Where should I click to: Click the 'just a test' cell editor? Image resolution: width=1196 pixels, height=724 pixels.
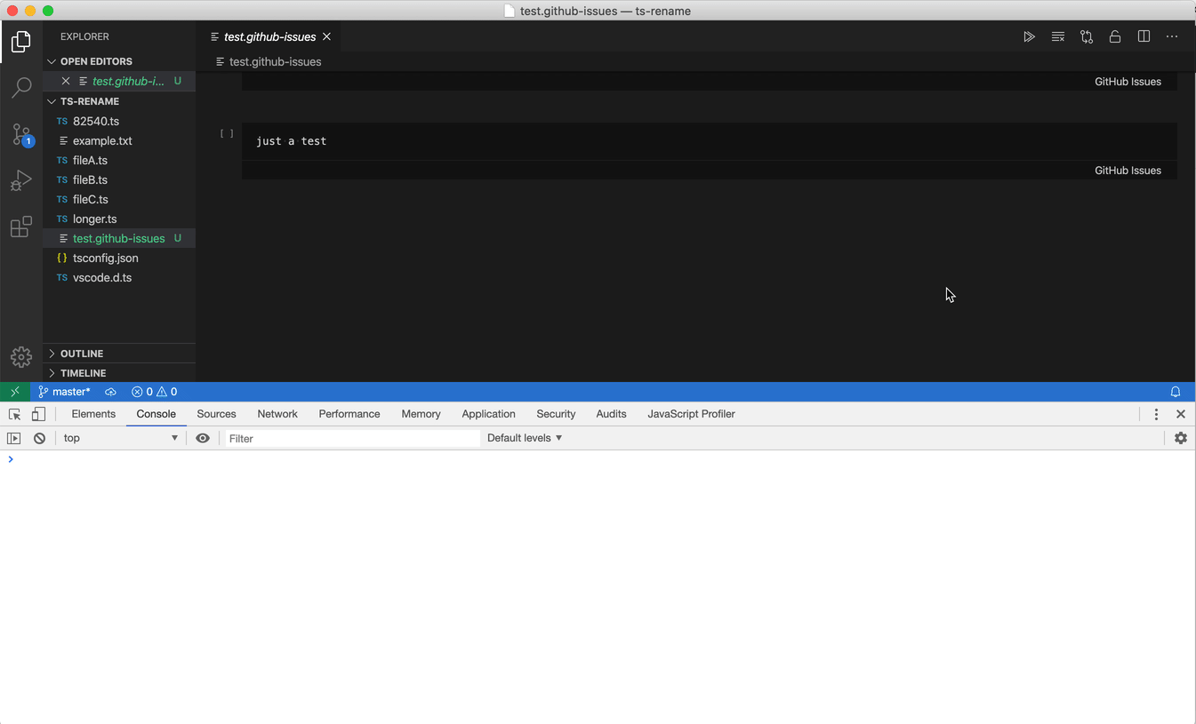pyautogui.click(x=709, y=141)
